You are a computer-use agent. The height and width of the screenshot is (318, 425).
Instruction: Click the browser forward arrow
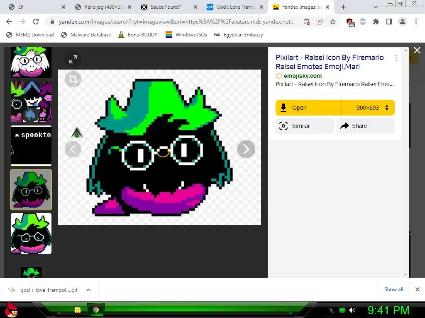point(22,22)
